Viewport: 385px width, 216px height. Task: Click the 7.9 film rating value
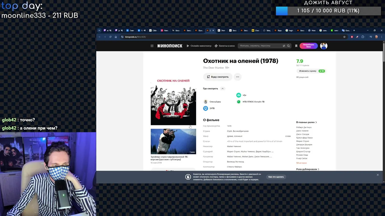click(x=300, y=61)
